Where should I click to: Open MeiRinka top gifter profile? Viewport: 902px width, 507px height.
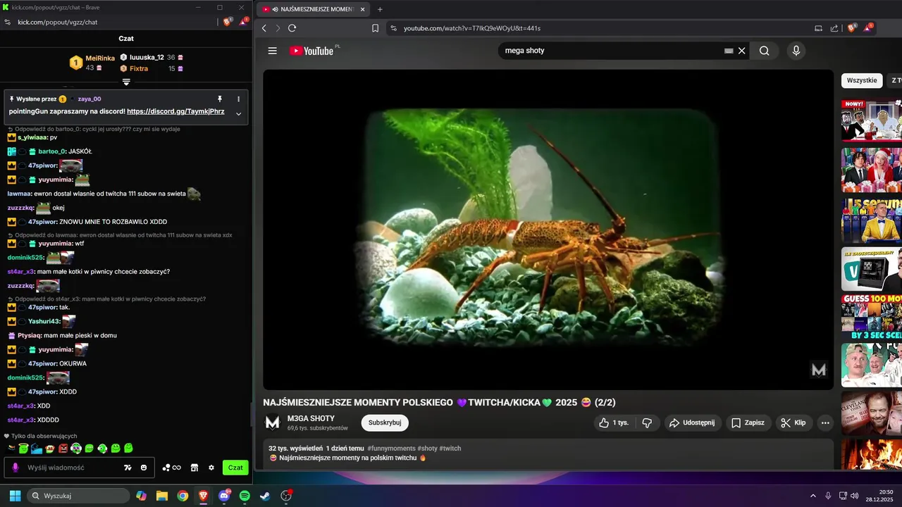[100, 58]
